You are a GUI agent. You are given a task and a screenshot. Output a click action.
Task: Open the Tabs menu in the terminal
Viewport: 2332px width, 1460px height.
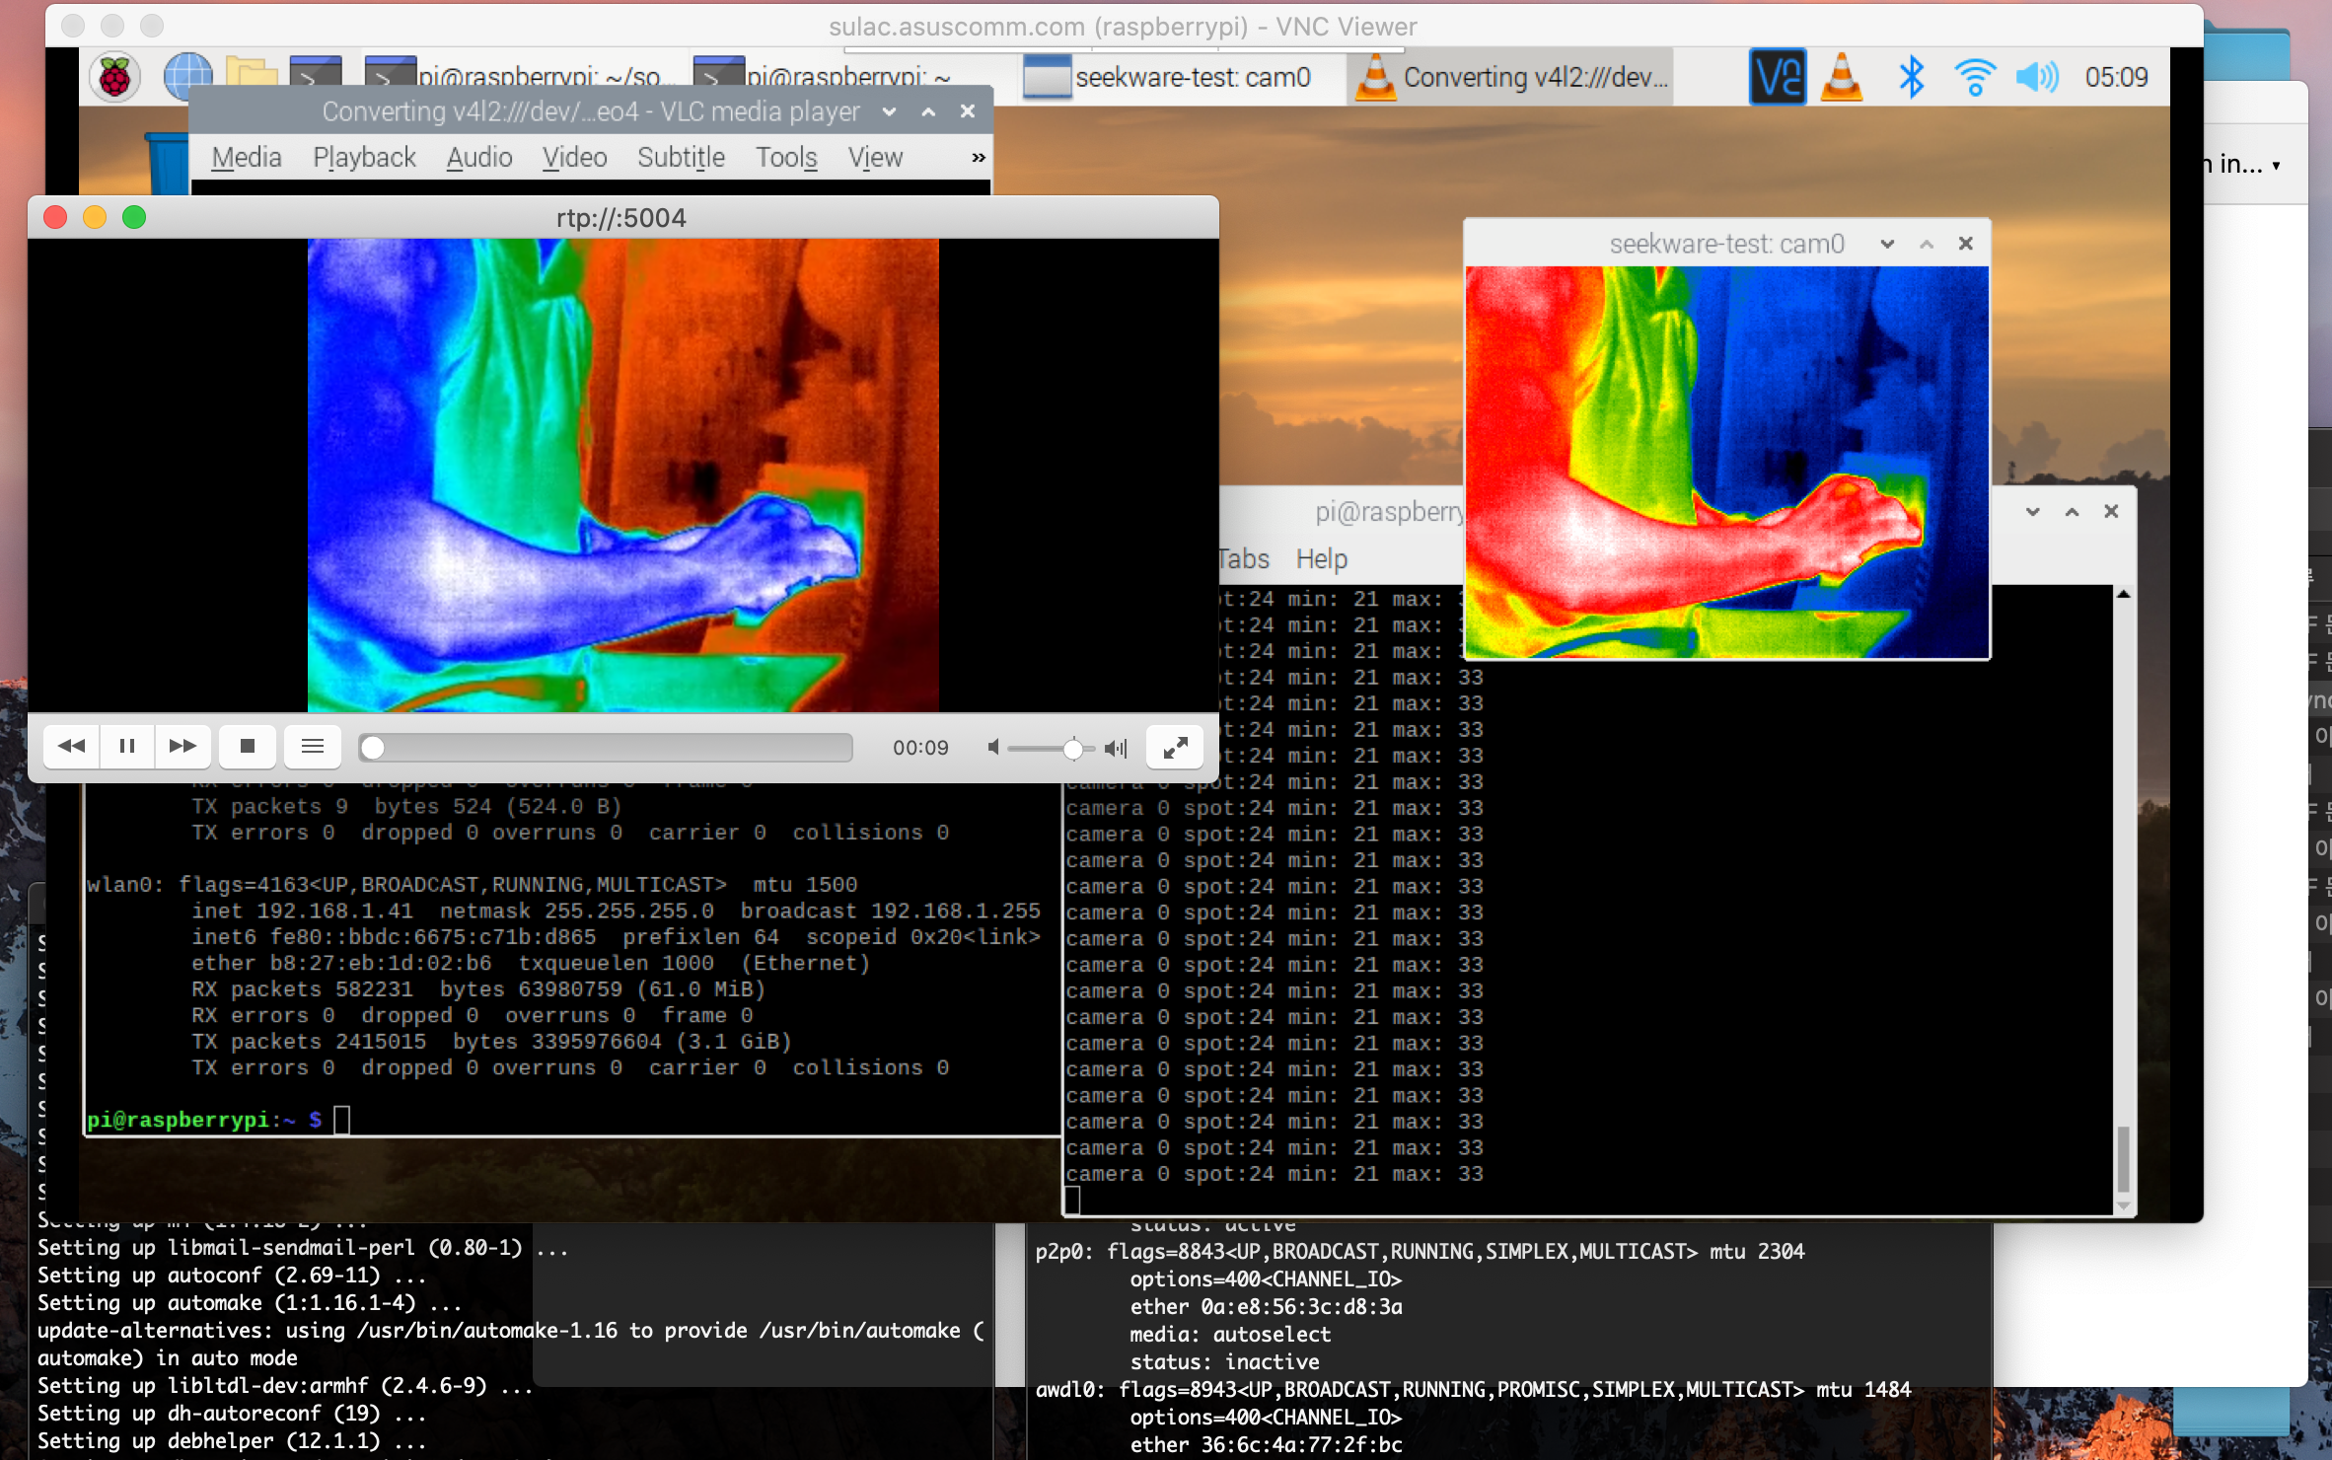click(x=1244, y=559)
